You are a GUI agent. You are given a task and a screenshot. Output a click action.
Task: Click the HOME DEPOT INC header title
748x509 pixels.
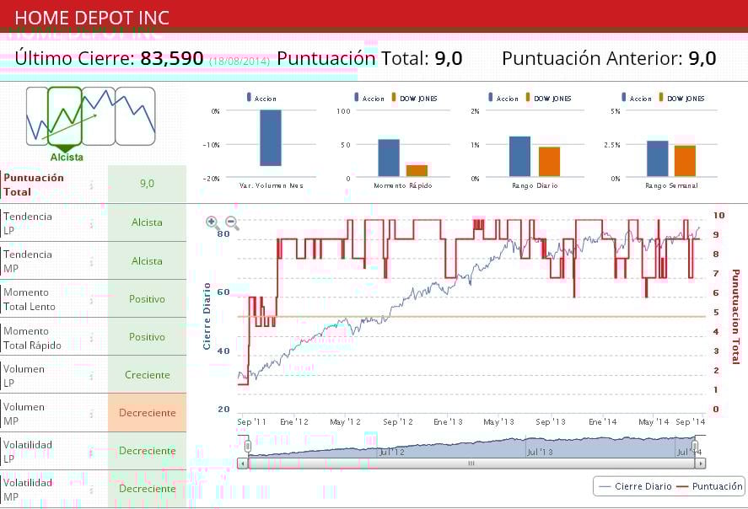click(92, 18)
